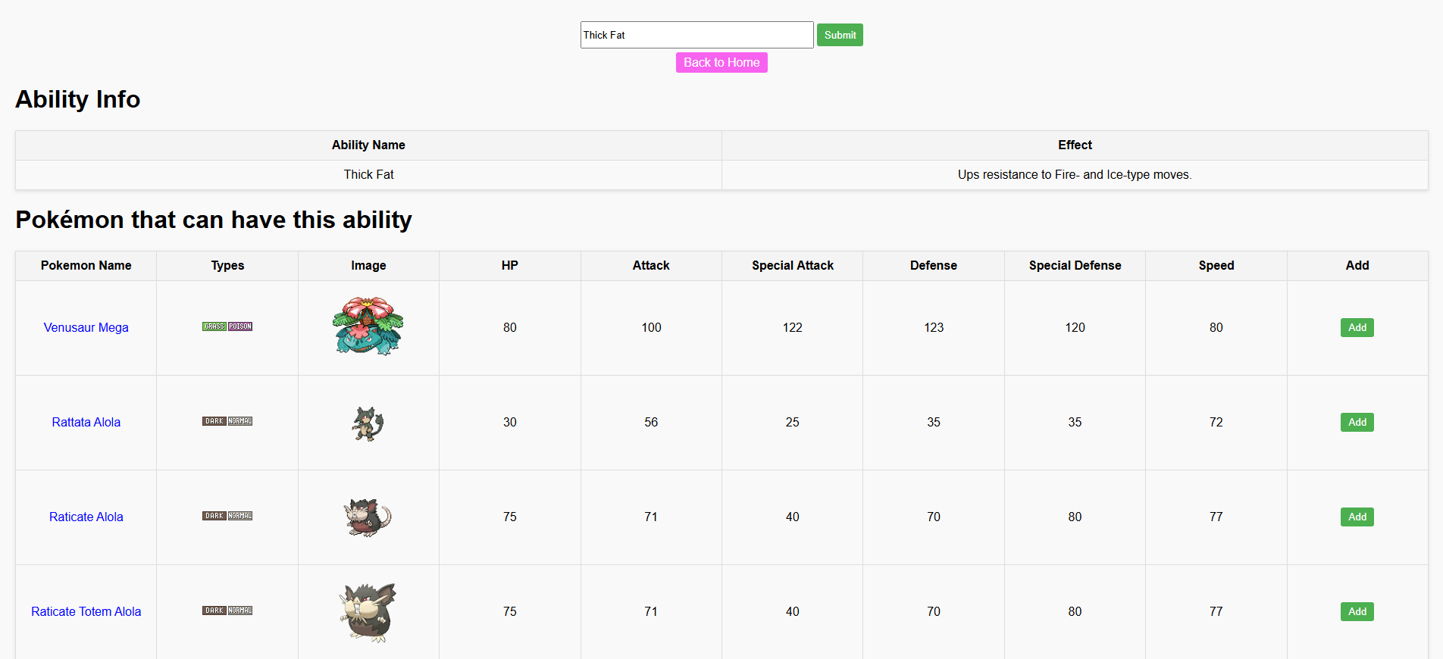Add Raticate Totem Alola using its Add button

tap(1357, 611)
